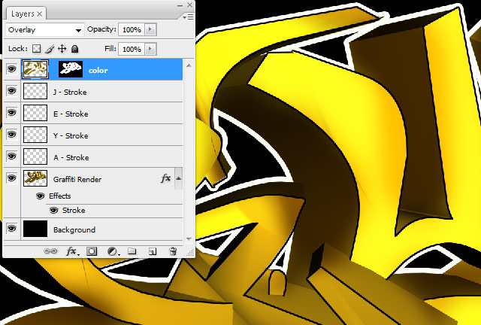Screen dimensions: 481x325
Task: Click the link layers icon
Action: [50, 251]
